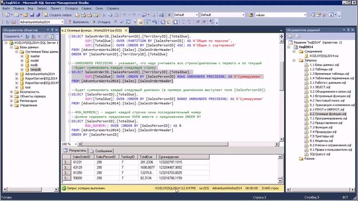
Task: Pin the Обозреватель объектов panel
Action: (52, 30)
